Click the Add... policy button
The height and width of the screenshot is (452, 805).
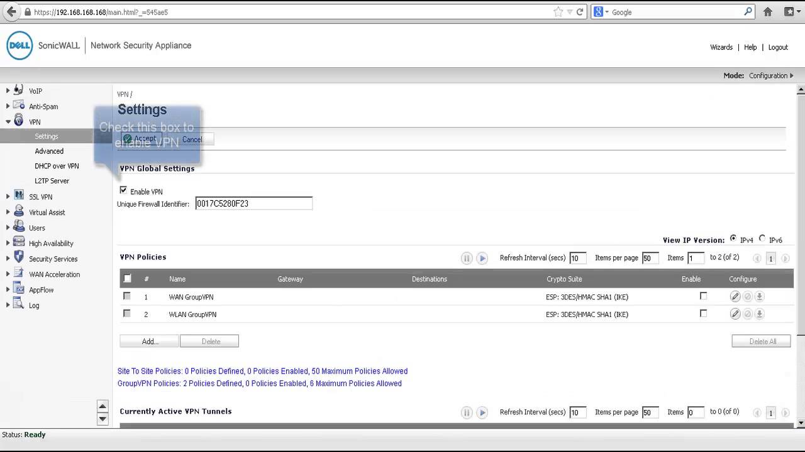click(x=150, y=342)
